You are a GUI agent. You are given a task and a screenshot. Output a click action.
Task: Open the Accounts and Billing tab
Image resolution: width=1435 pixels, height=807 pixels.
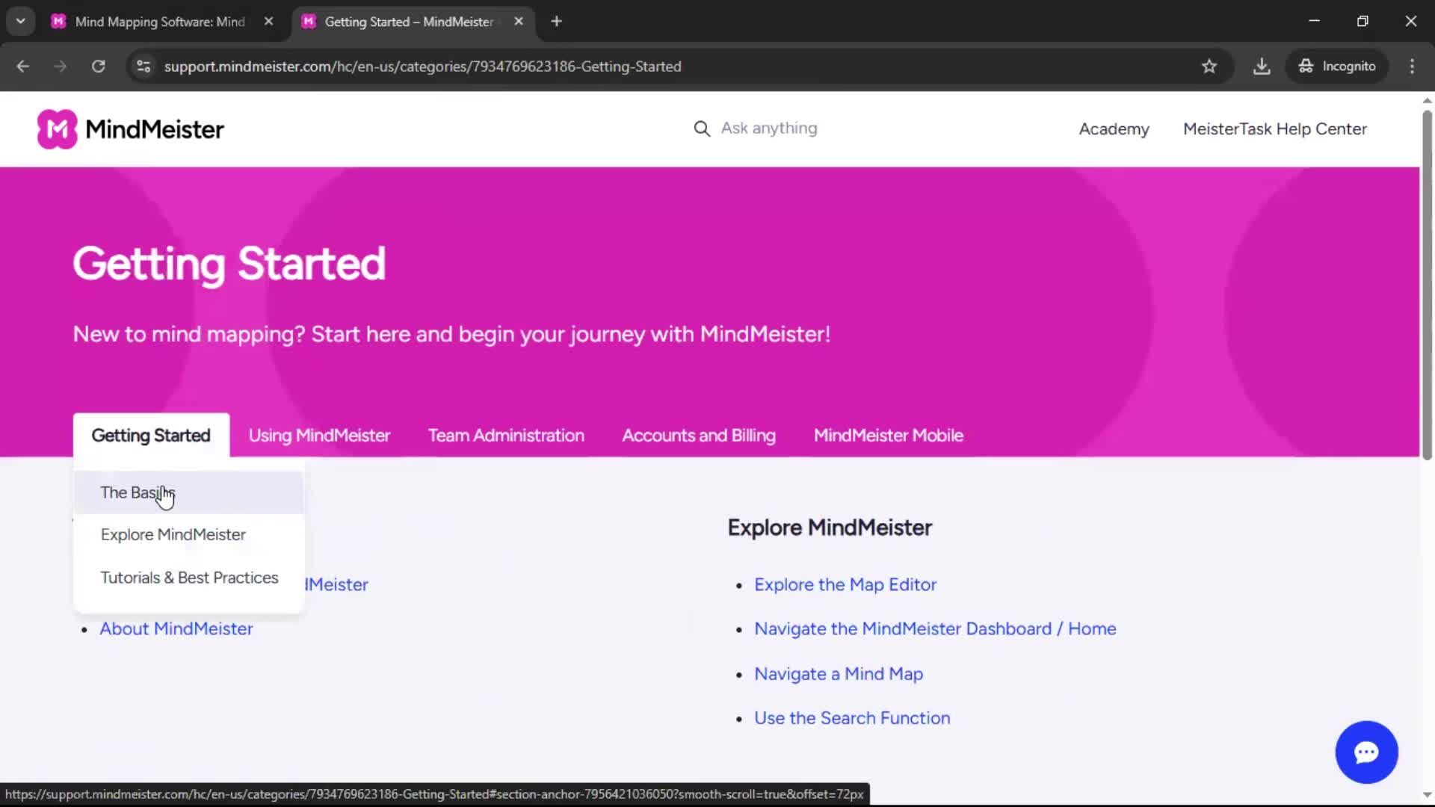(x=699, y=436)
